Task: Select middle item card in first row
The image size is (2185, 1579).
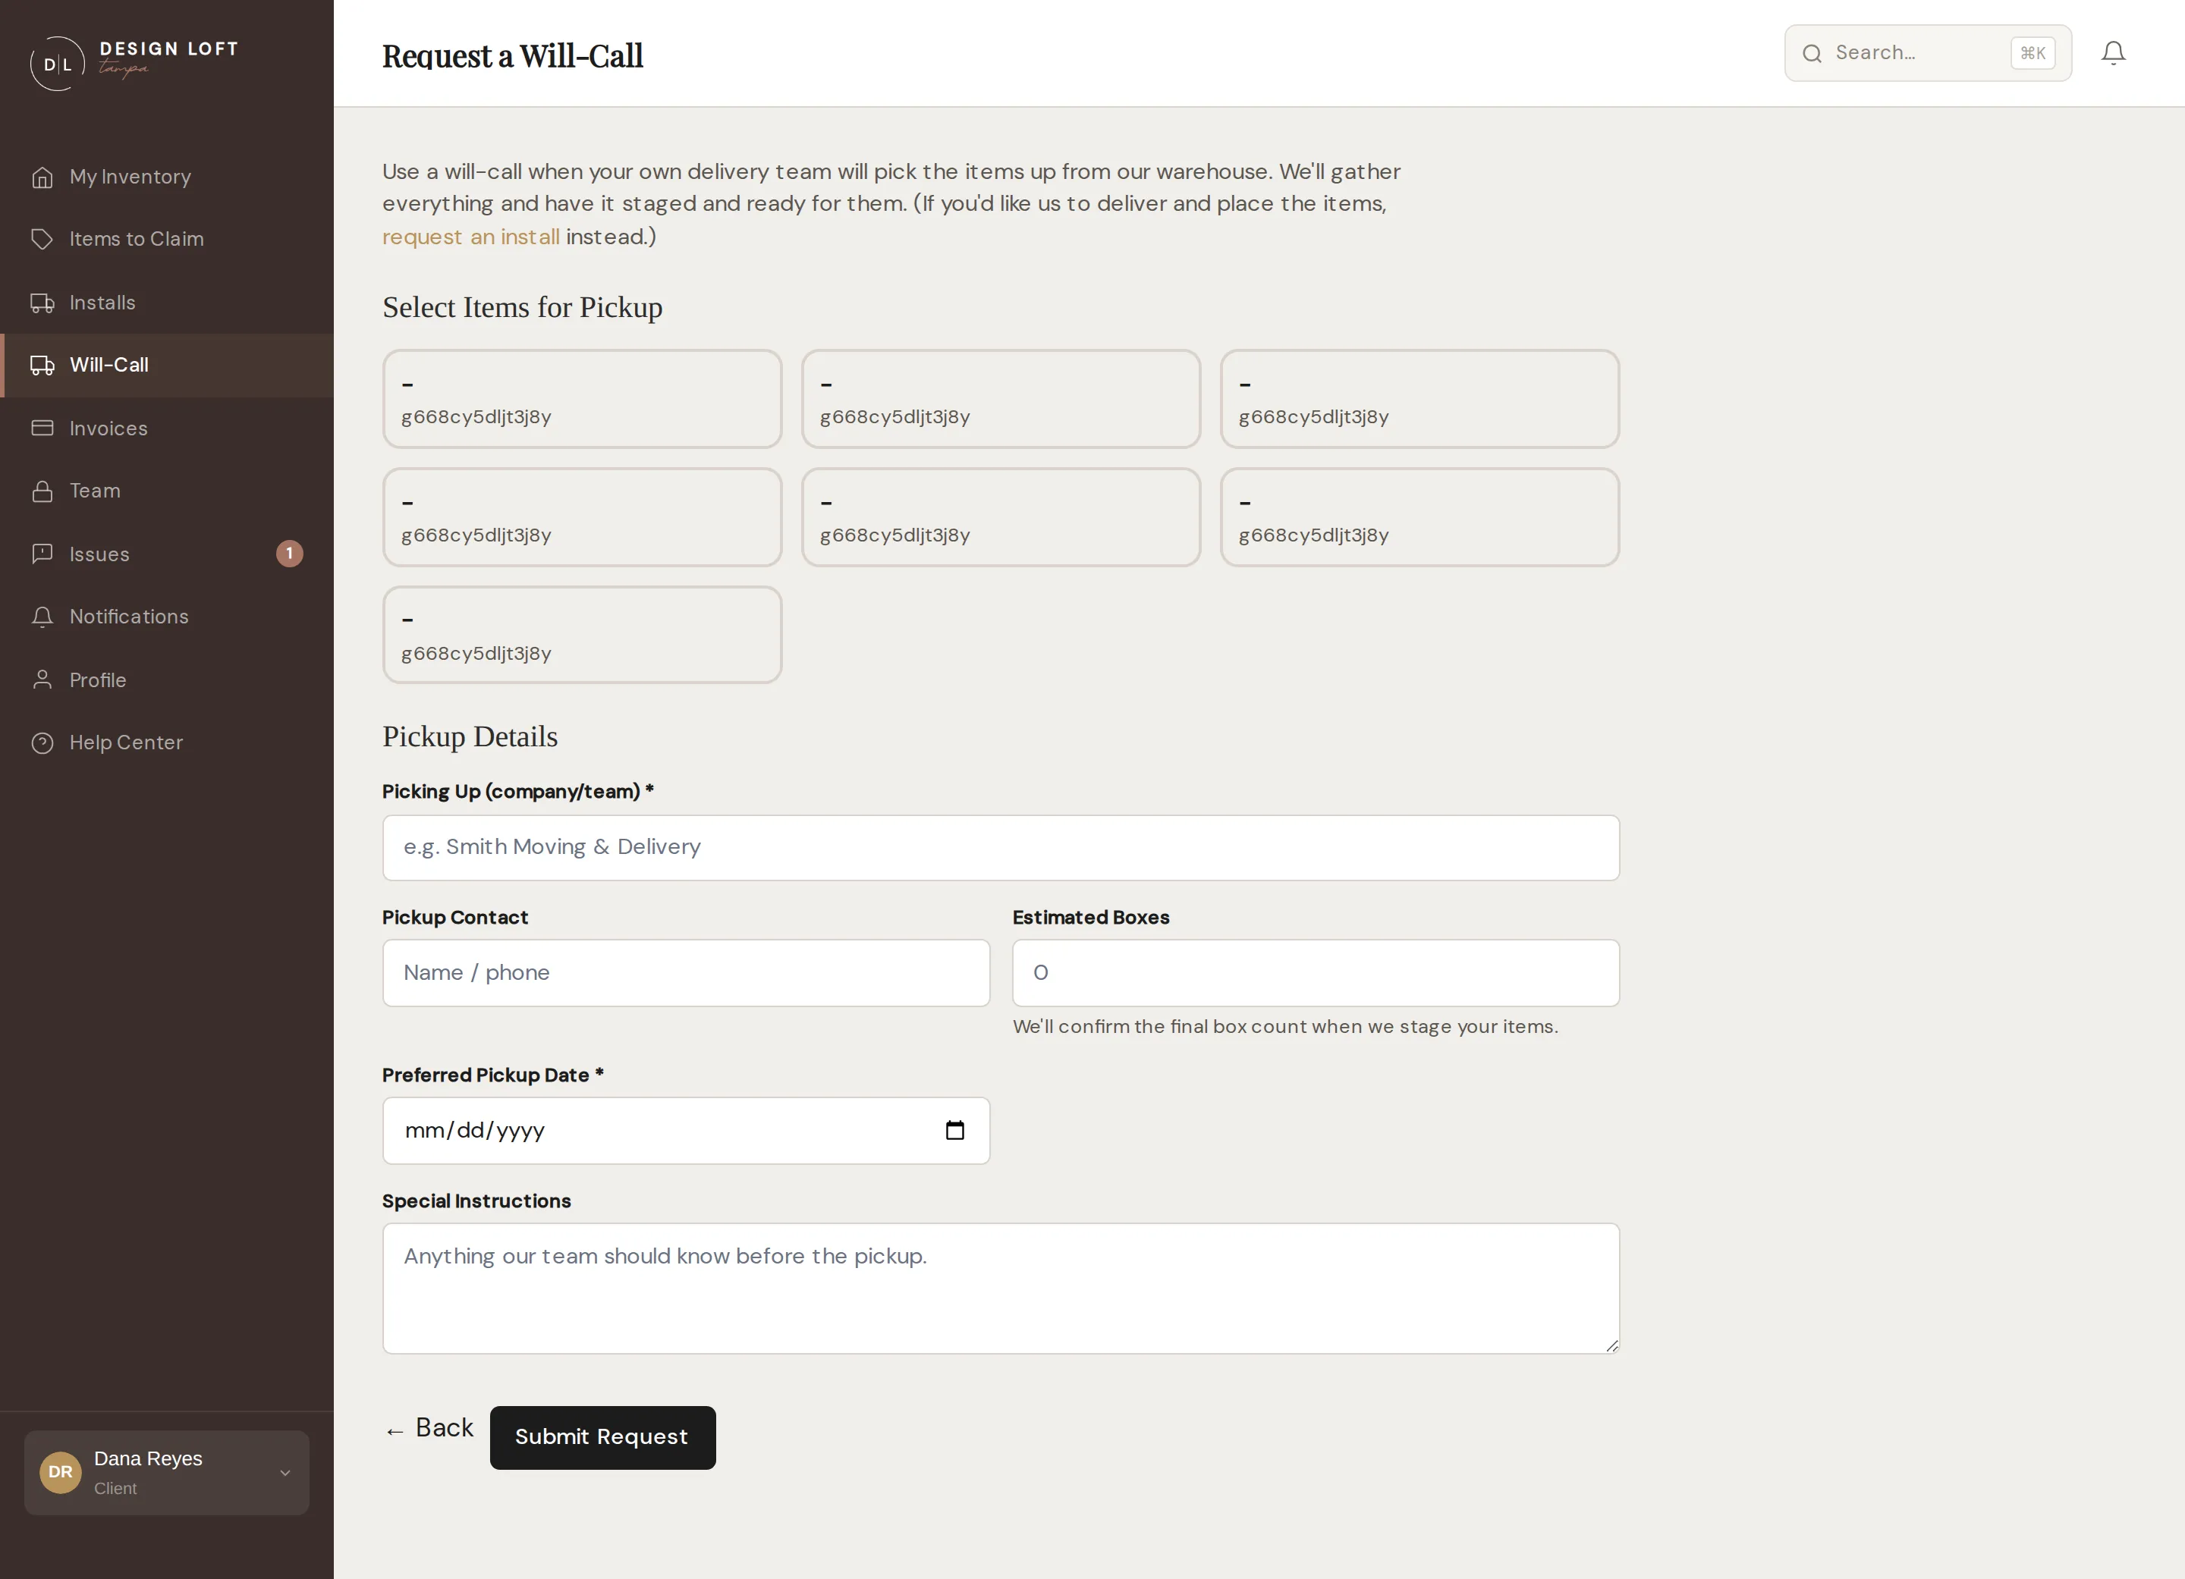Action: pos(1001,399)
